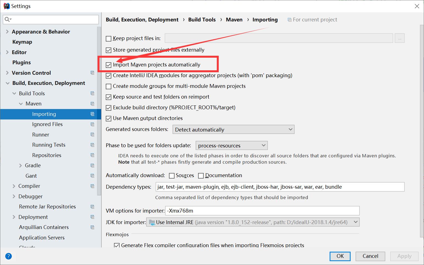The image size is (424, 265).
Task: Expand the Debugger tree node
Action: coord(14,196)
